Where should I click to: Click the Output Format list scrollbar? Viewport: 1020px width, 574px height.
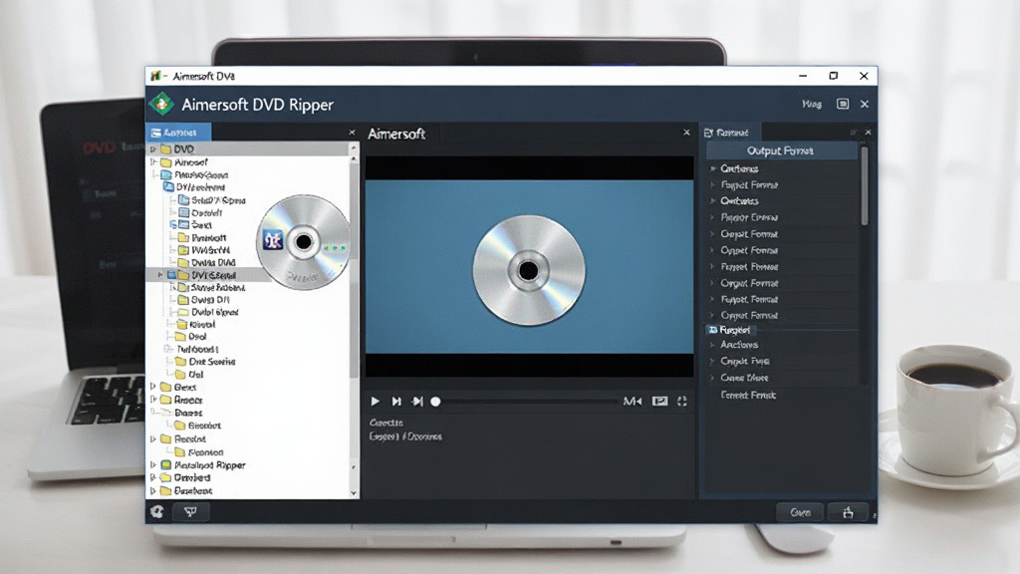point(865,187)
